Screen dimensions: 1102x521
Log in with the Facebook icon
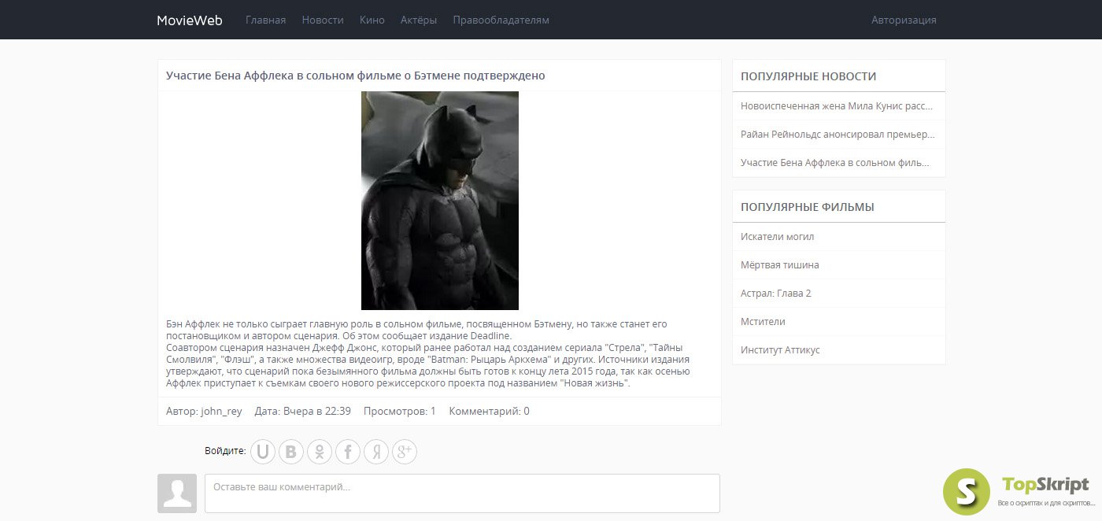(x=348, y=452)
